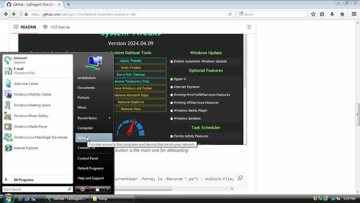
Task: Click the user account network picture
Action: pyautogui.click(x=93, y=63)
